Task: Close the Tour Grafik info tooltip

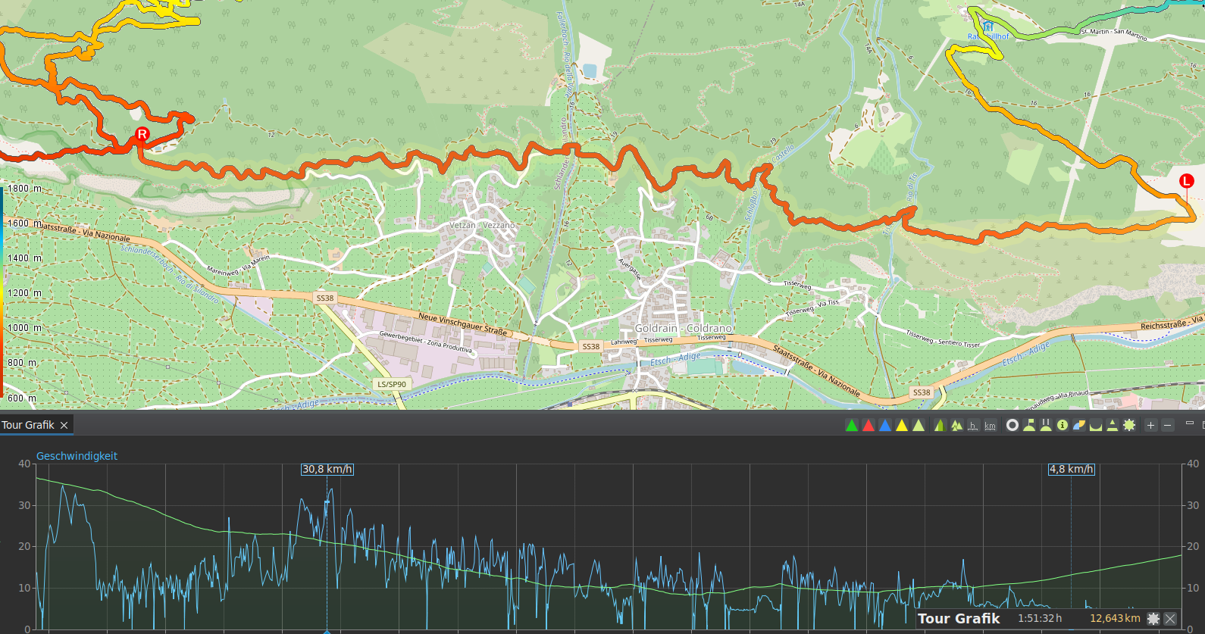Action: (1170, 619)
